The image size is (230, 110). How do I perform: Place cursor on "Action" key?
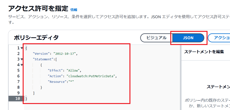coord(55,76)
